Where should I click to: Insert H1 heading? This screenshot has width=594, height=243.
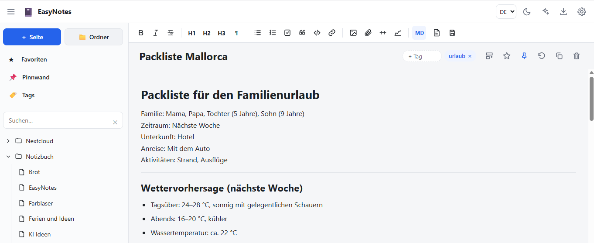(192, 33)
